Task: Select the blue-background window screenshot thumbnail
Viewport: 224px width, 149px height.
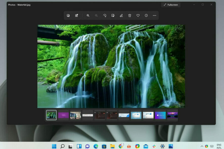Action: 136,115
